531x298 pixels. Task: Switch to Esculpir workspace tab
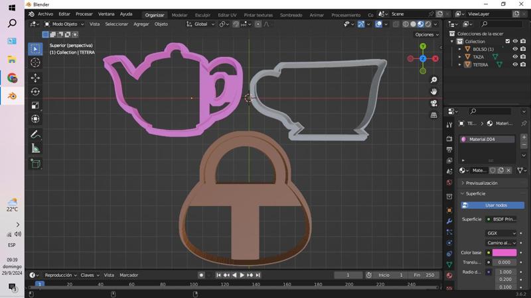tap(202, 15)
